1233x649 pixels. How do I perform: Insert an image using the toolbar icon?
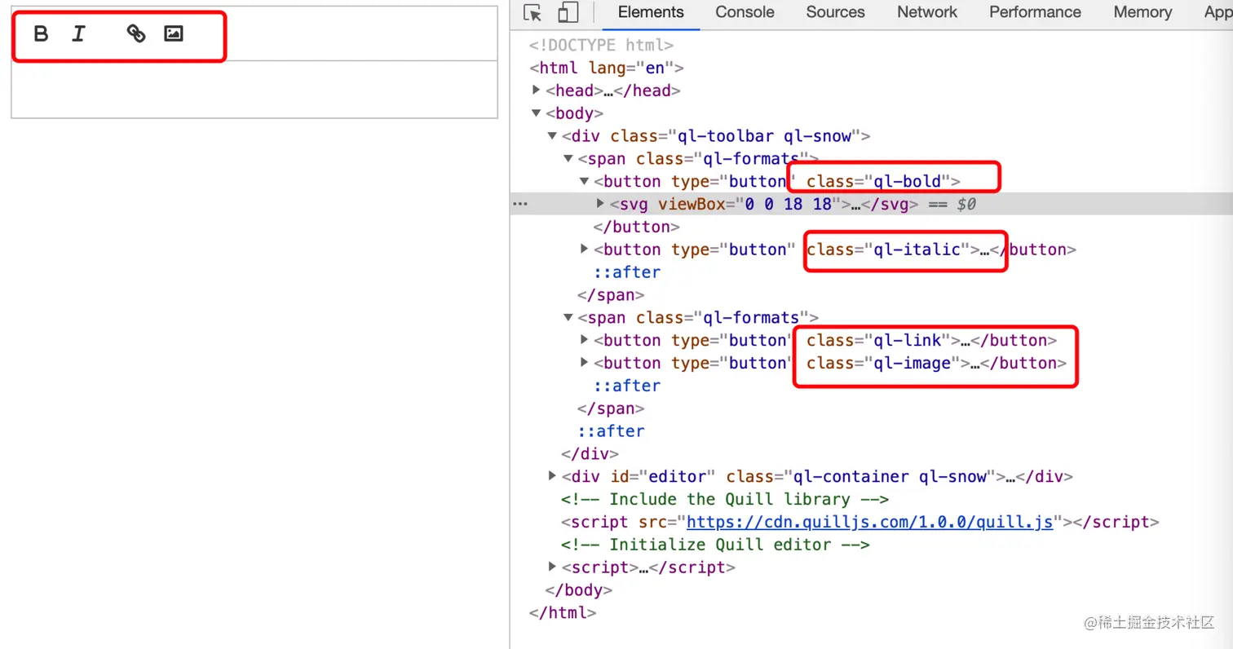pyautogui.click(x=174, y=33)
